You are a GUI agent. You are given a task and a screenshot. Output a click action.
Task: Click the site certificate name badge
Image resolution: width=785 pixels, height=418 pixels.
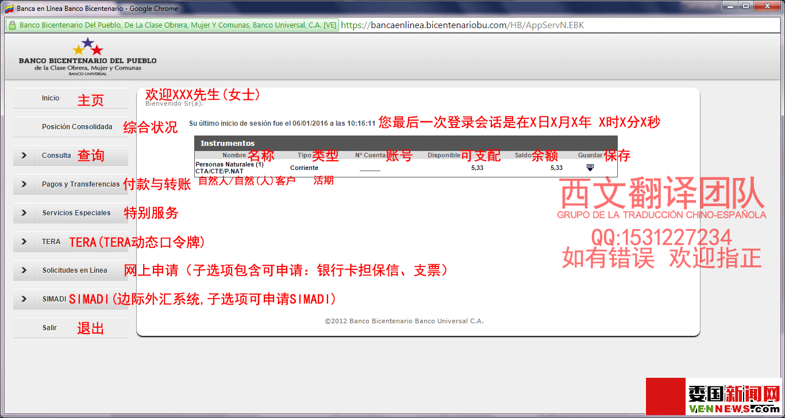tap(172, 25)
